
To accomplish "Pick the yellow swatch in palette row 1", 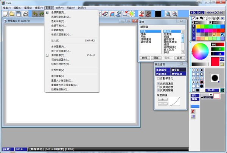I will [198, 26].
